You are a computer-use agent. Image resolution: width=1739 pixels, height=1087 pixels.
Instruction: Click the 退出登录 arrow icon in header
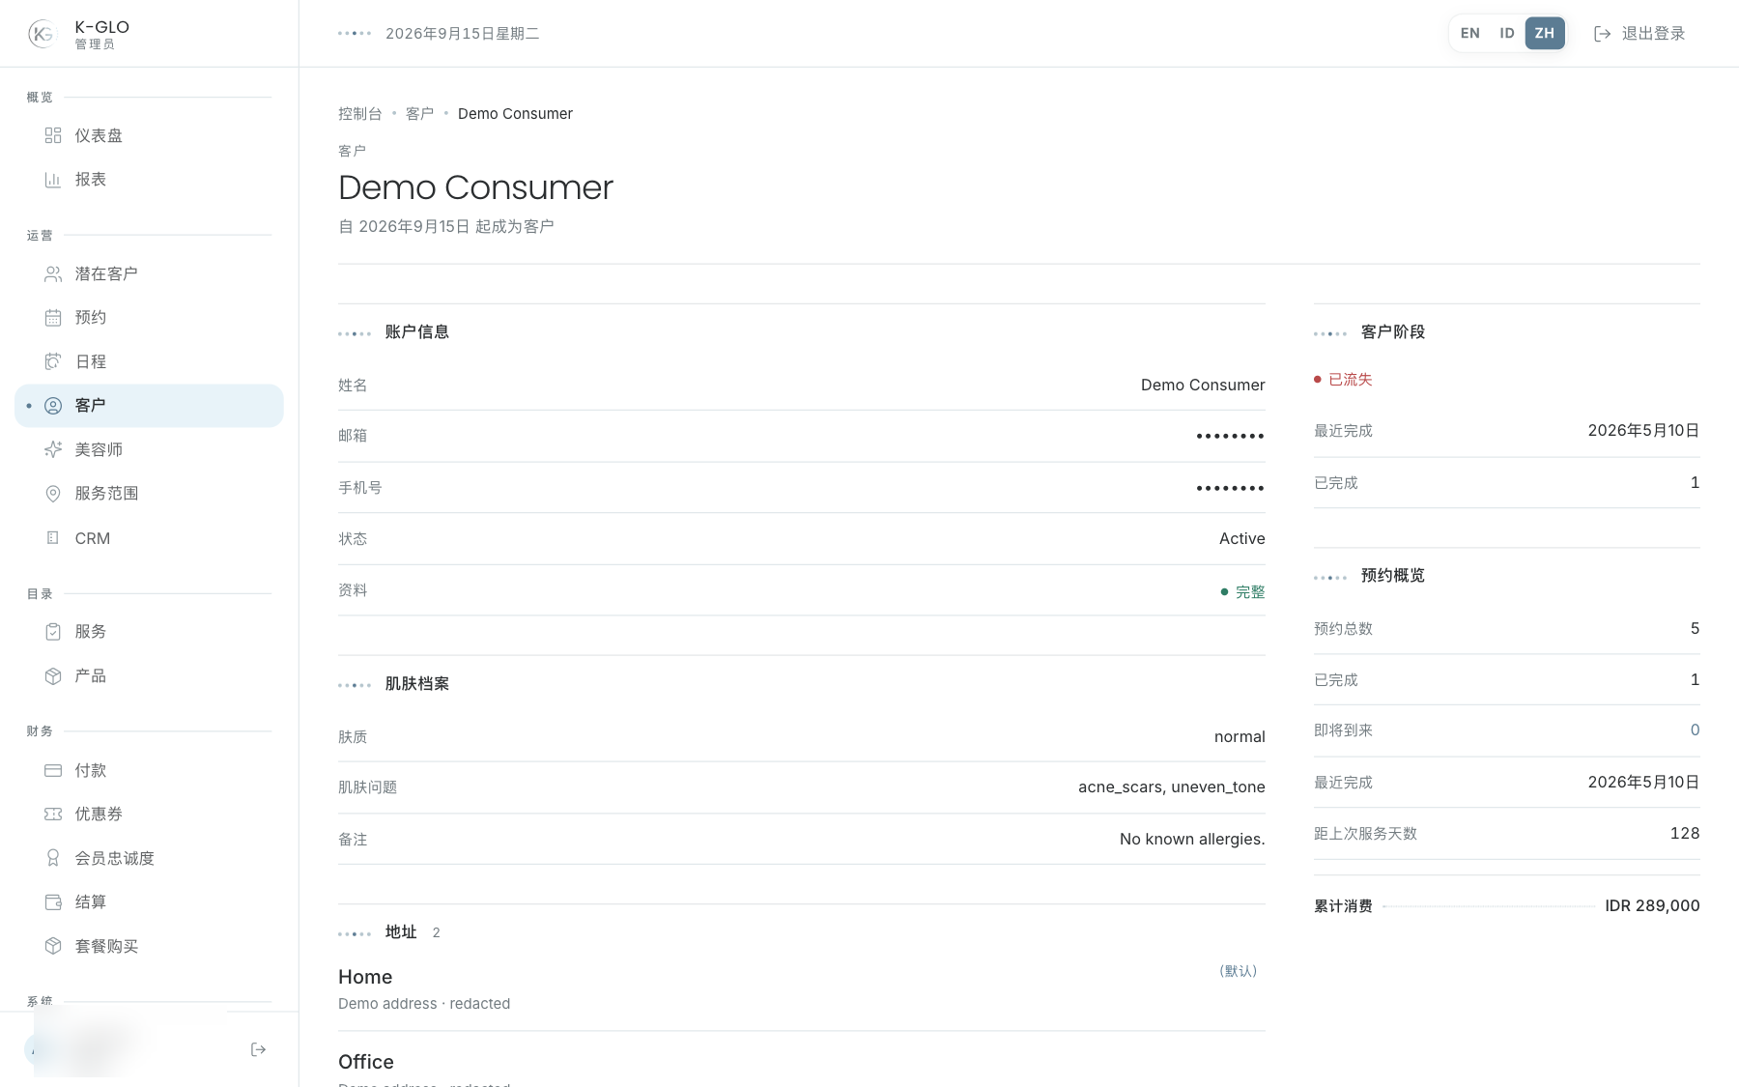click(x=1602, y=34)
